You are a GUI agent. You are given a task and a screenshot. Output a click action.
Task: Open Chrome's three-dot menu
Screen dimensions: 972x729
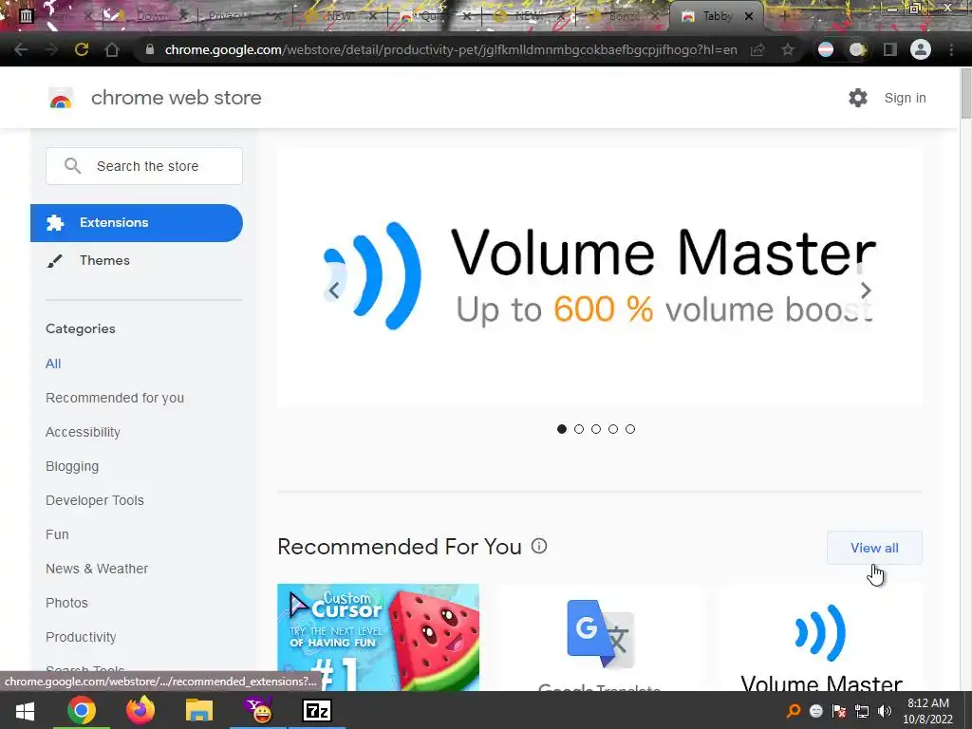coord(951,49)
